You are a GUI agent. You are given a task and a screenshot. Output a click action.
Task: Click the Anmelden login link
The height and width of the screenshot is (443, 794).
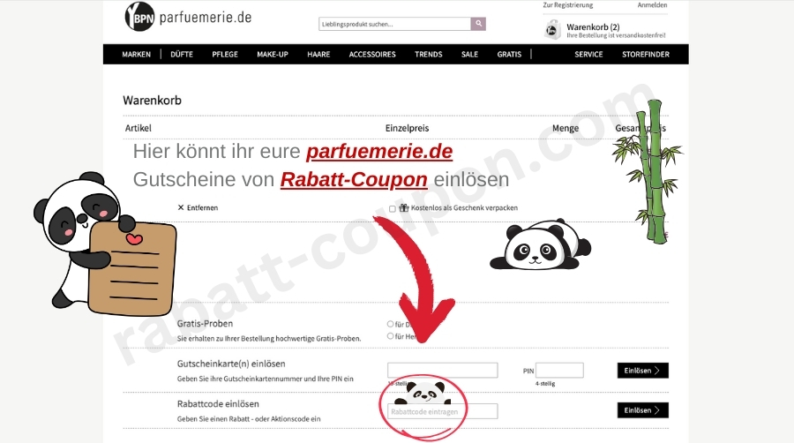652,5
